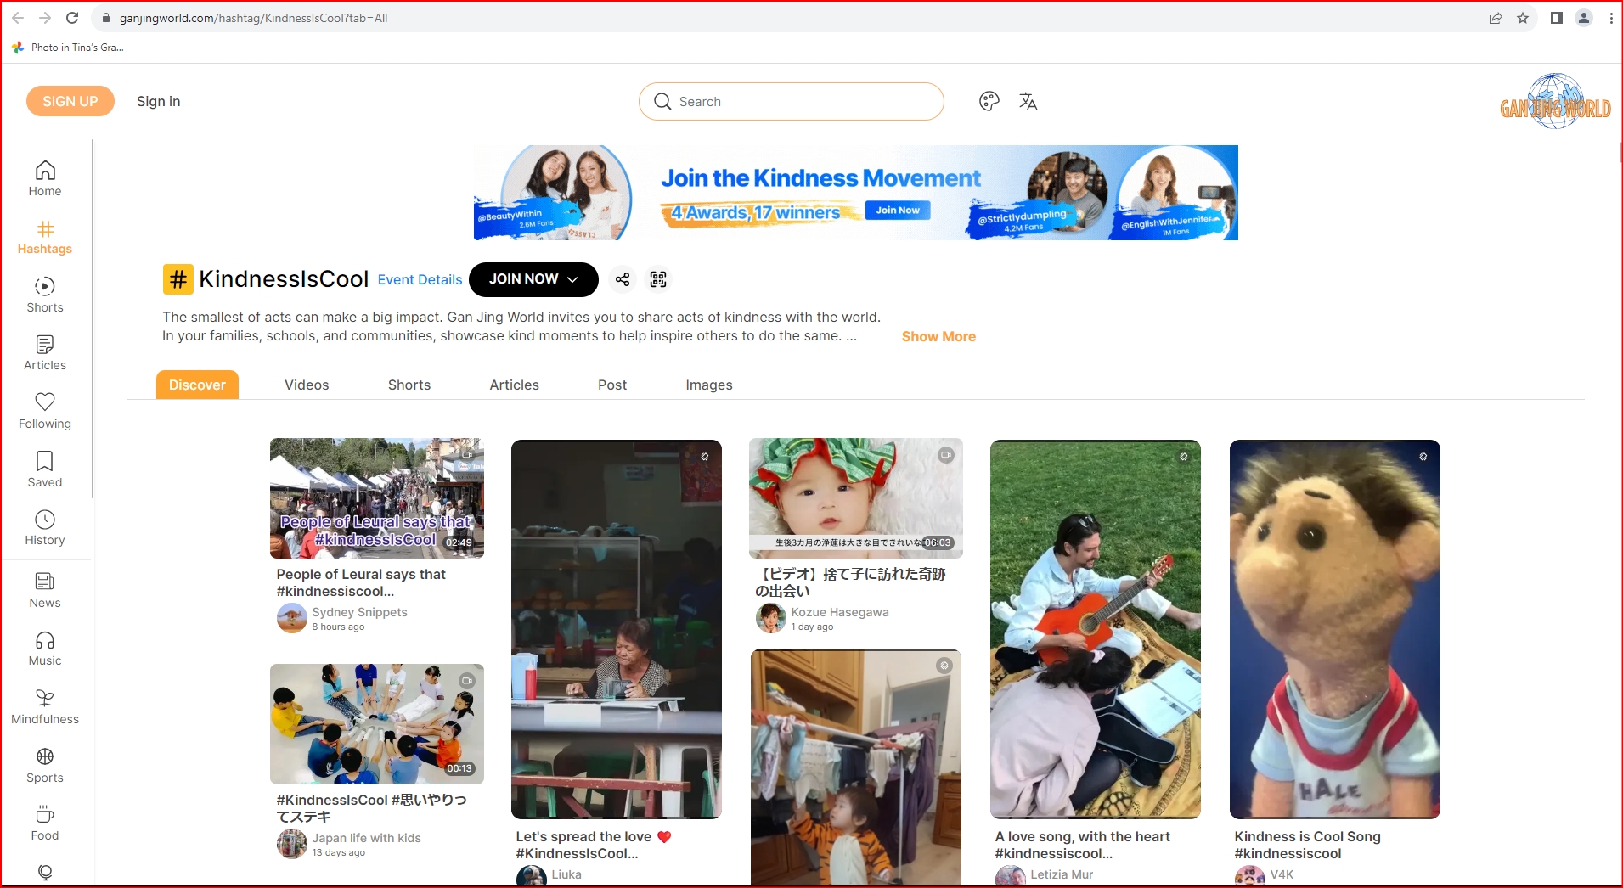This screenshot has width=1623, height=888.
Task: Open the theme palette icon
Action: click(x=989, y=102)
